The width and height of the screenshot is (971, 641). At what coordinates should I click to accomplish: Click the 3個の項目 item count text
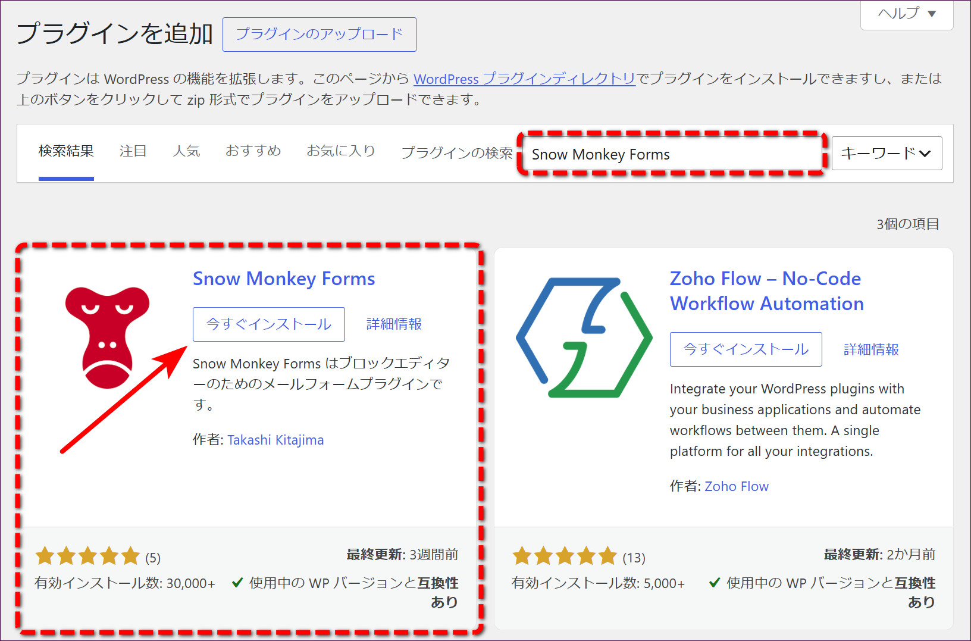click(907, 224)
